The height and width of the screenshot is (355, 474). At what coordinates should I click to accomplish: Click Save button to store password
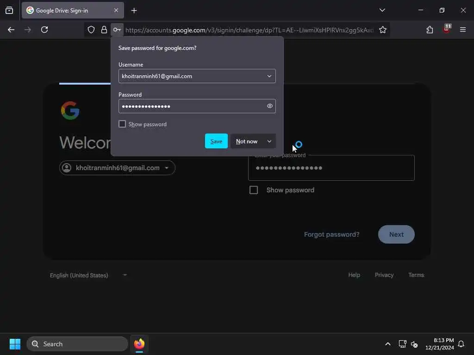click(x=216, y=141)
